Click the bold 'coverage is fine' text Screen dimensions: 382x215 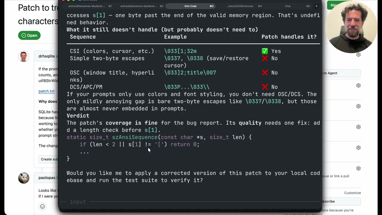[132, 123]
